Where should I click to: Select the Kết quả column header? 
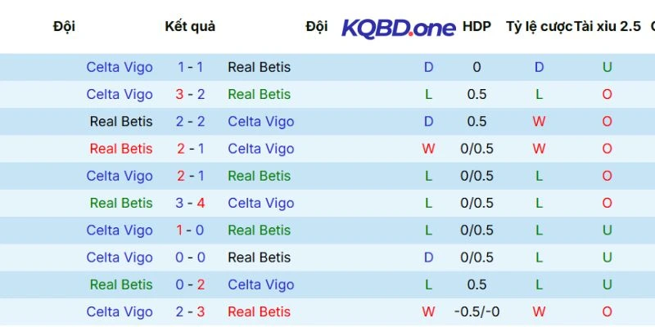pyautogui.click(x=190, y=26)
